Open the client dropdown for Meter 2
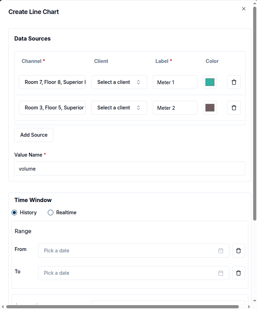Image resolution: width=257 pixels, height=309 pixels. (119, 108)
